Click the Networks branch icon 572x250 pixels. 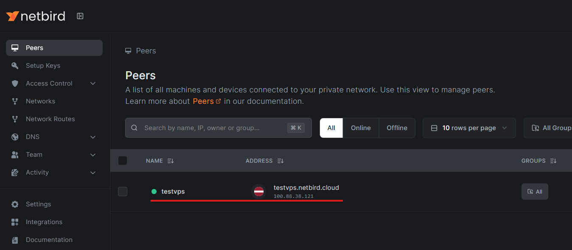click(x=15, y=101)
